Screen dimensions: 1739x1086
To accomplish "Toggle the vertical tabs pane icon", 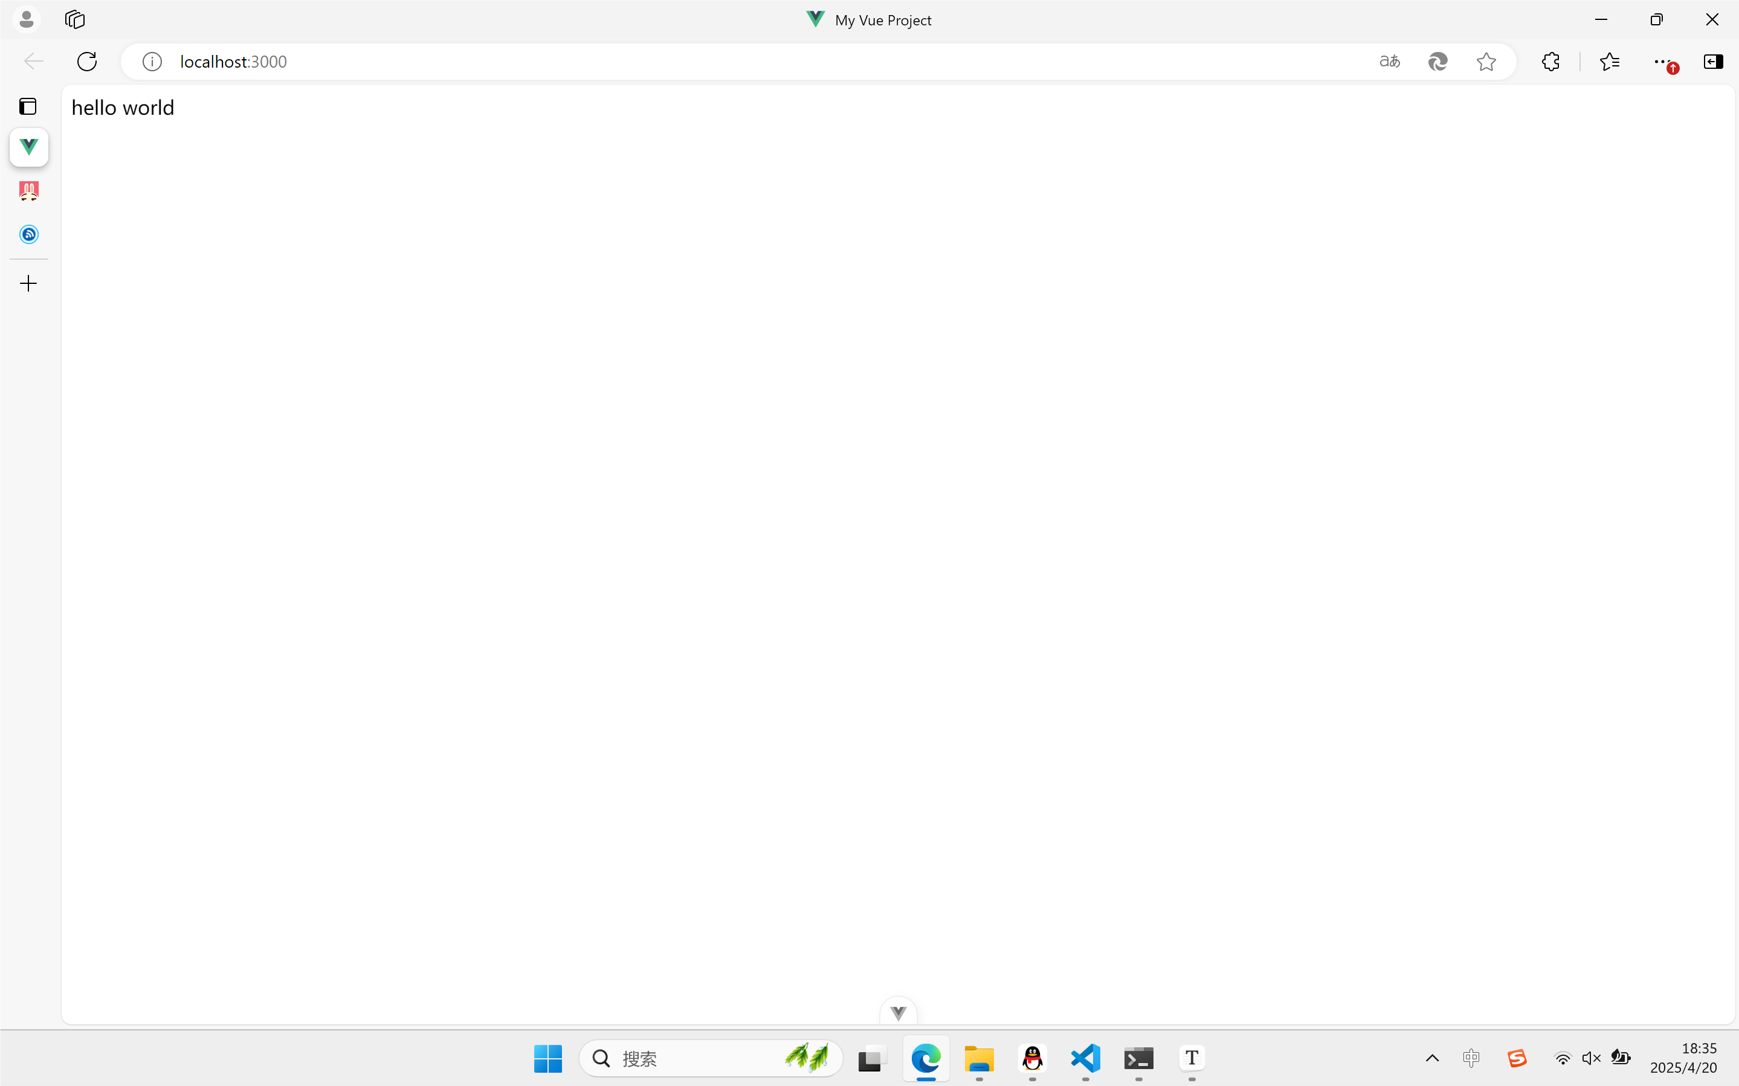I will tap(28, 106).
